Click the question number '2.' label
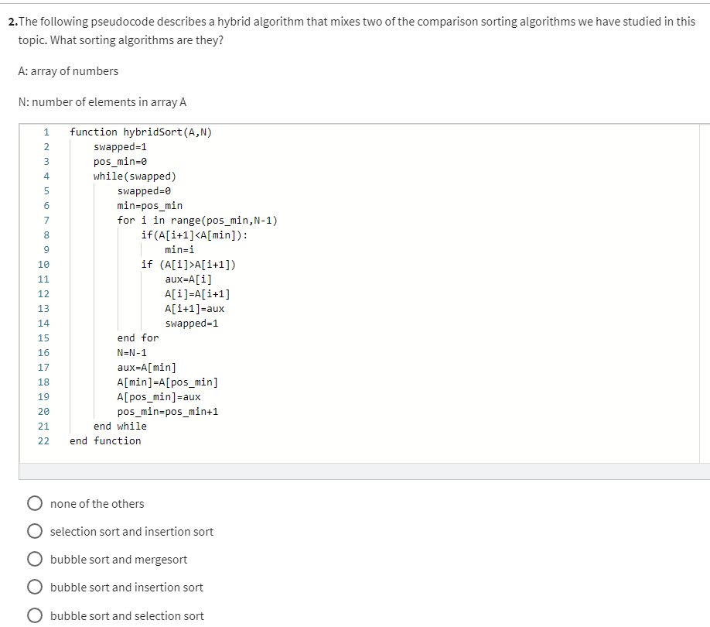The height and width of the screenshot is (627, 710). pos(12,21)
